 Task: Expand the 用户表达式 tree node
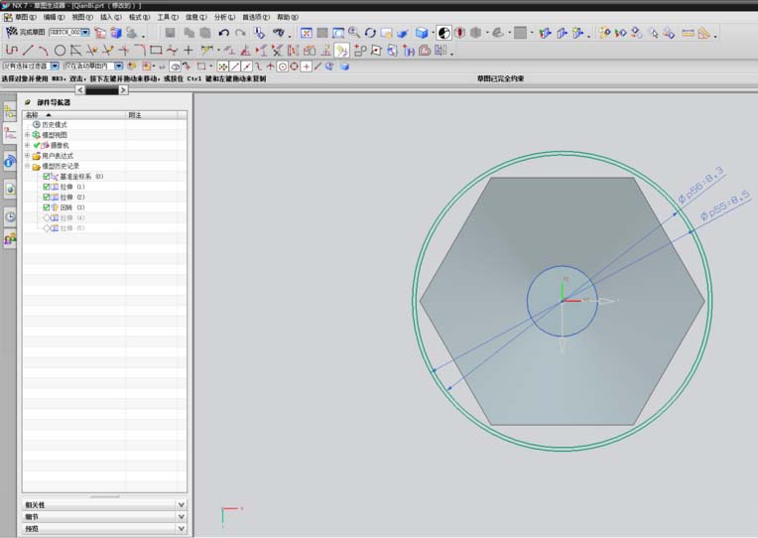(x=28, y=156)
